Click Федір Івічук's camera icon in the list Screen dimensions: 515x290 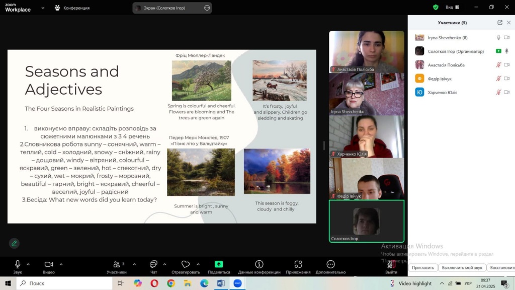coord(507,79)
